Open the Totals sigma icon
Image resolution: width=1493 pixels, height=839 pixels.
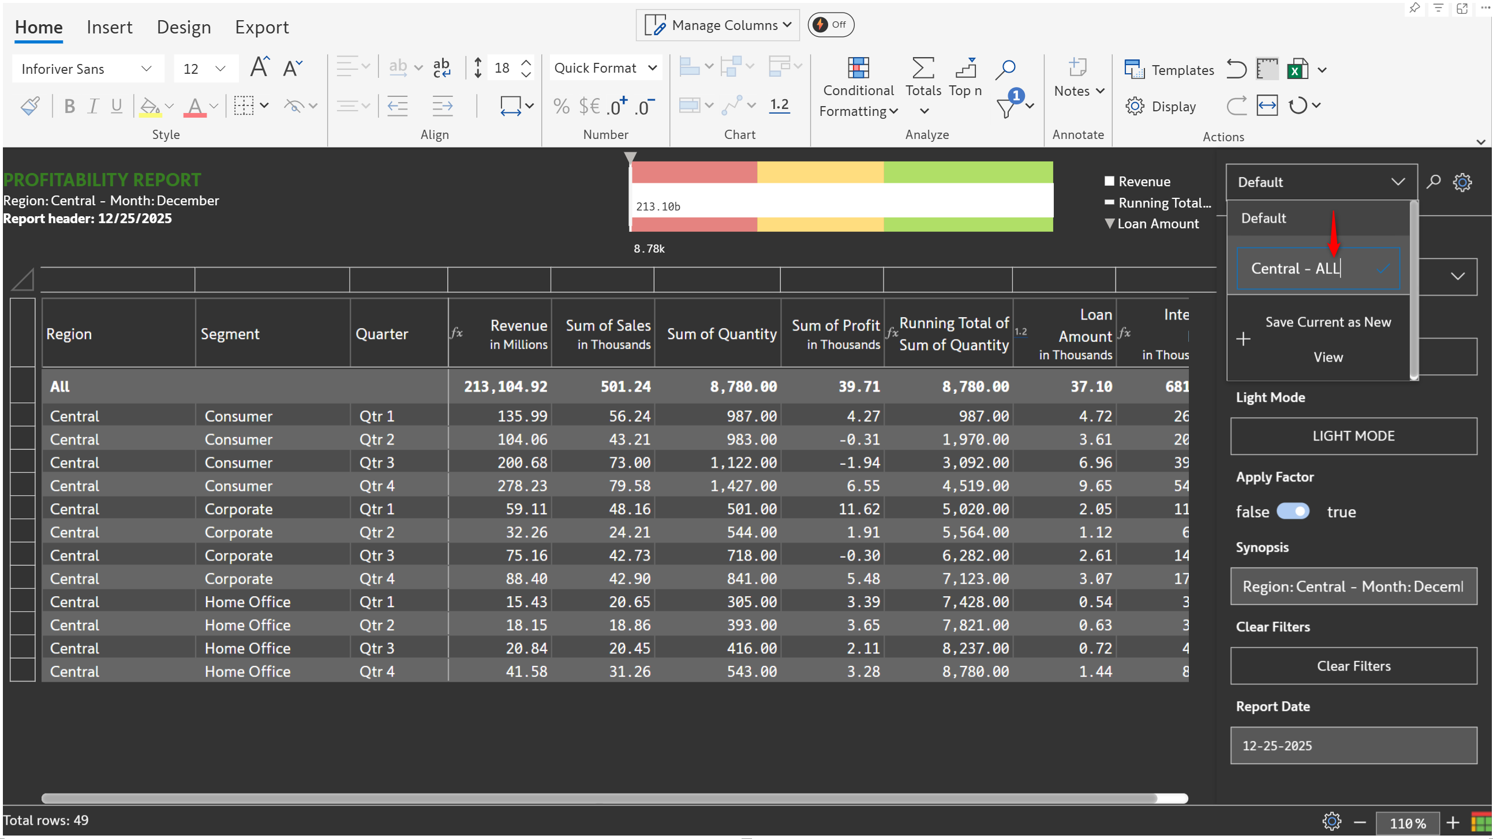tap(923, 68)
